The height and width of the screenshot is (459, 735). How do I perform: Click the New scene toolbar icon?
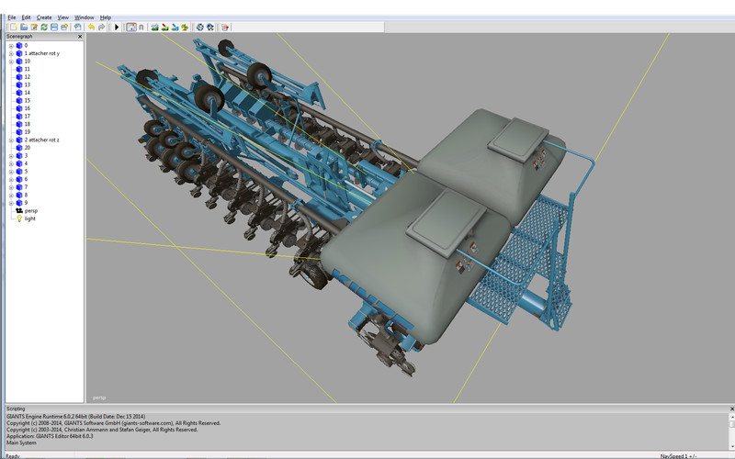pos(12,28)
